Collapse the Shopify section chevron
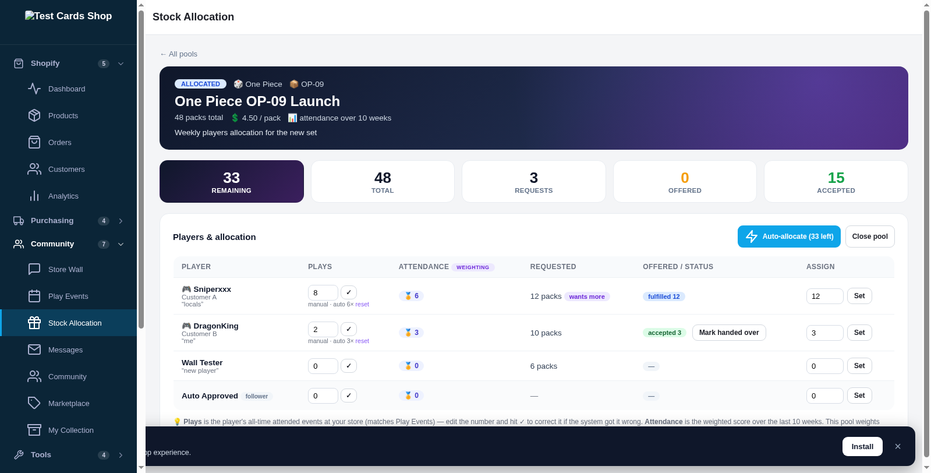 click(x=121, y=63)
